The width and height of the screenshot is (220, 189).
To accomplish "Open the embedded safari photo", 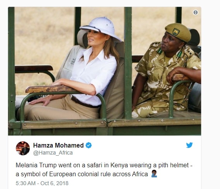I will (x=105, y=71).
